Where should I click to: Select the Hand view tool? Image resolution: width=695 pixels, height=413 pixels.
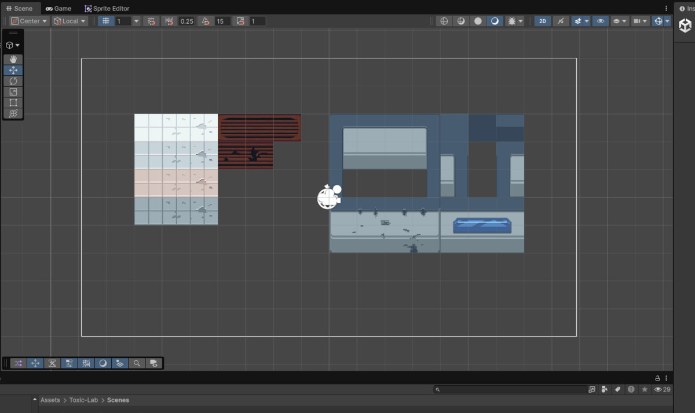(13, 59)
